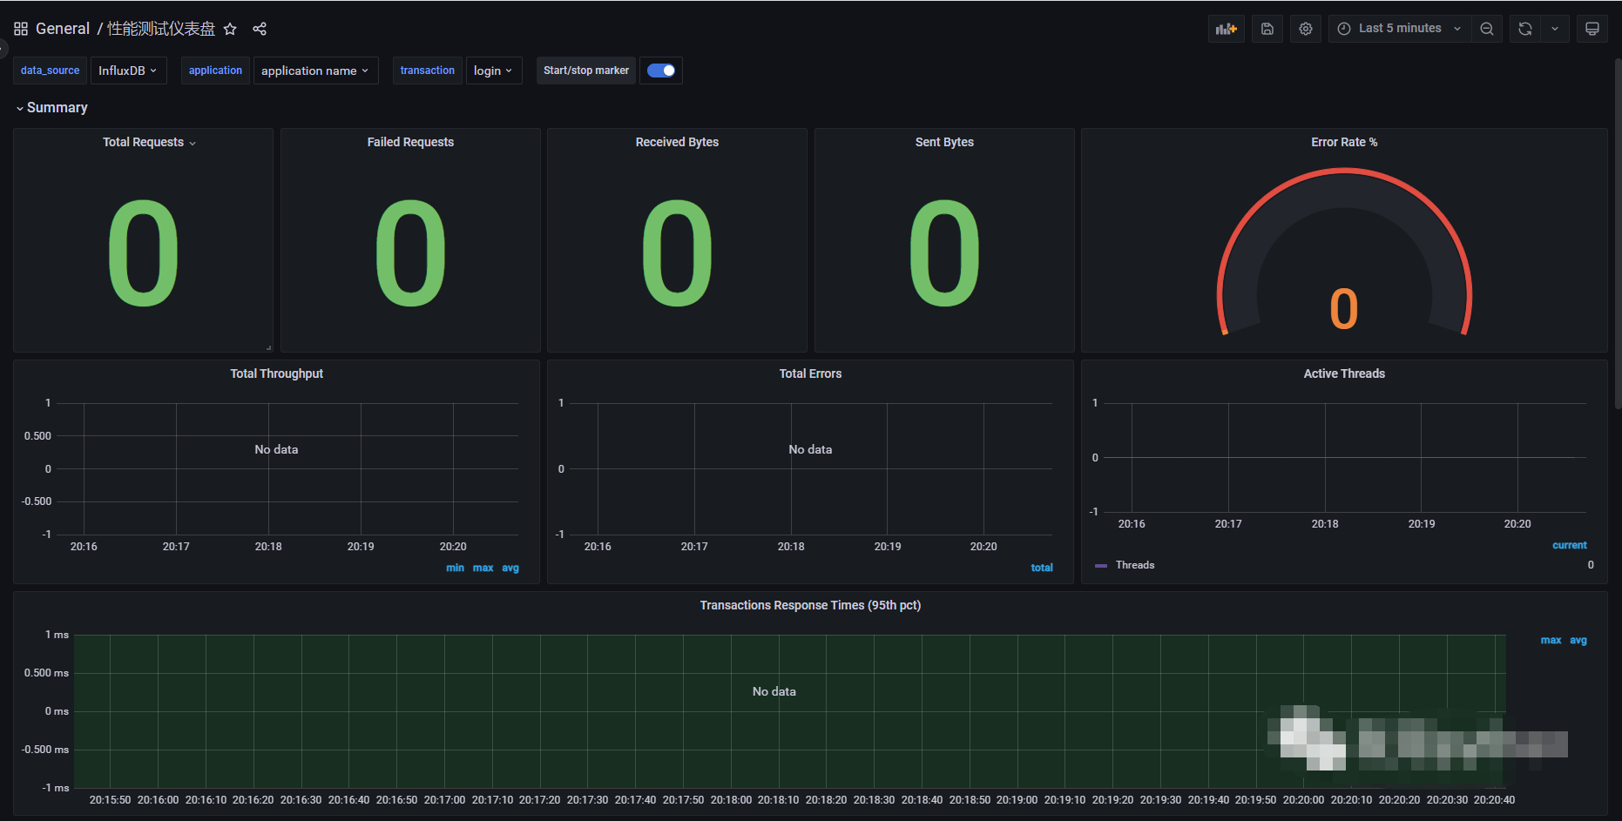Collapse the Summary row
Screen dimensions: 1622x821
click(52, 108)
